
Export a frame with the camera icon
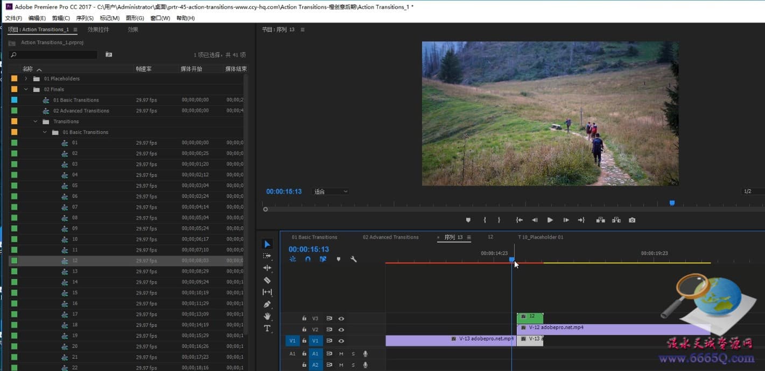point(632,220)
